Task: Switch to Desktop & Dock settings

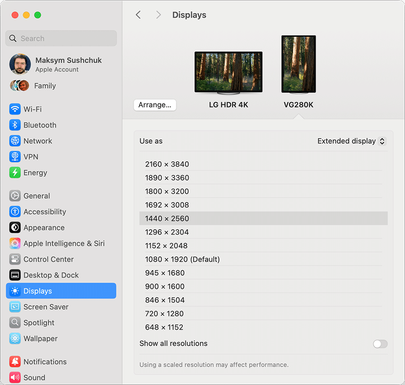Action: (x=51, y=275)
